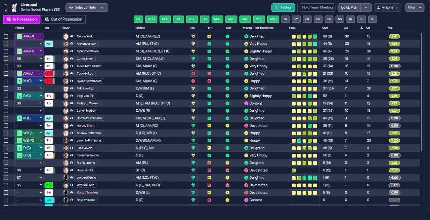Open Andrew Robertson's WB (L) picked dropdown
Image resolution: width=430 pixels, height=220 pixels.
point(29,133)
